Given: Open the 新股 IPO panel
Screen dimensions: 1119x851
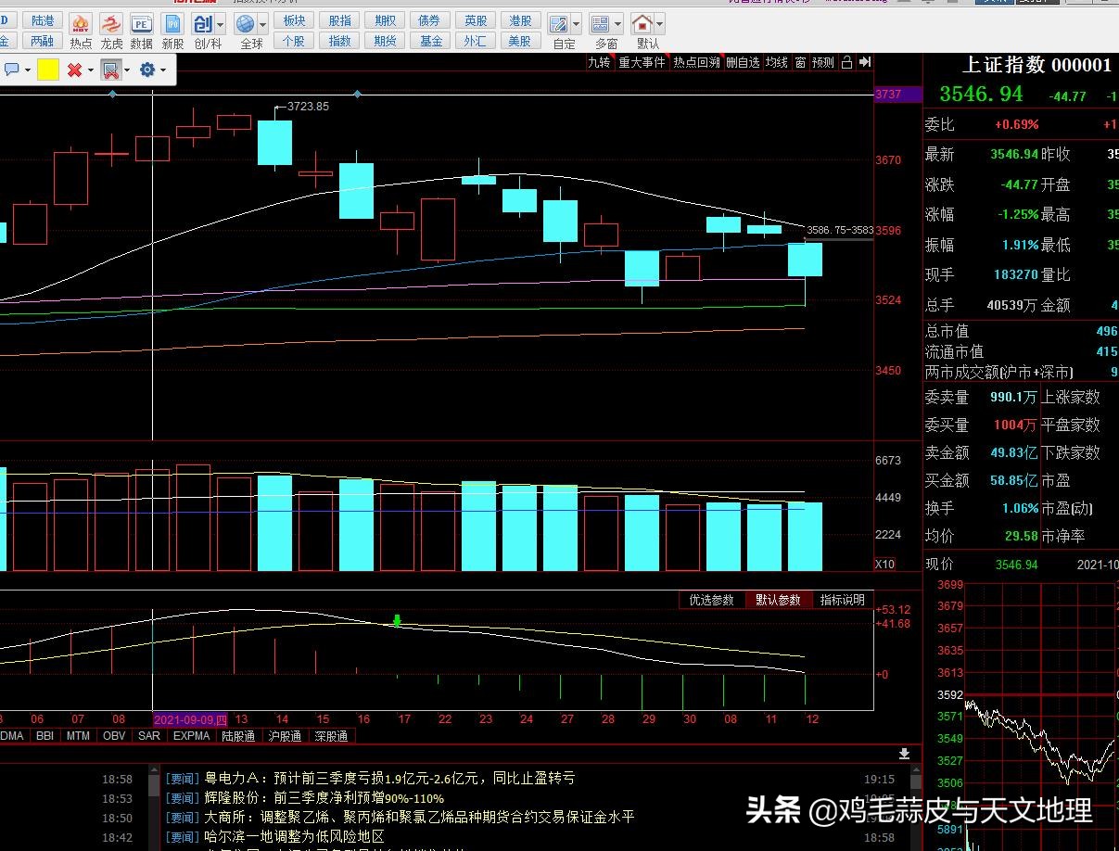Looking at the screenshot, I should pyautogui.click(x=173, y=24).
